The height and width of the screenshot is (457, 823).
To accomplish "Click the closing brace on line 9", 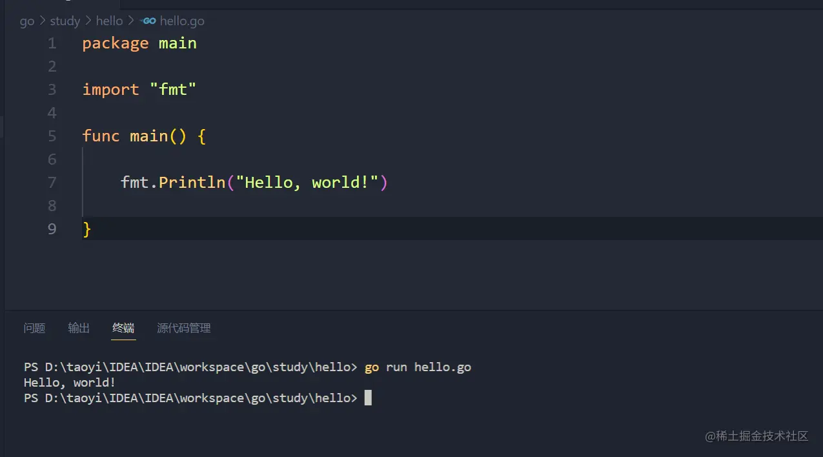I will (87, 229).
